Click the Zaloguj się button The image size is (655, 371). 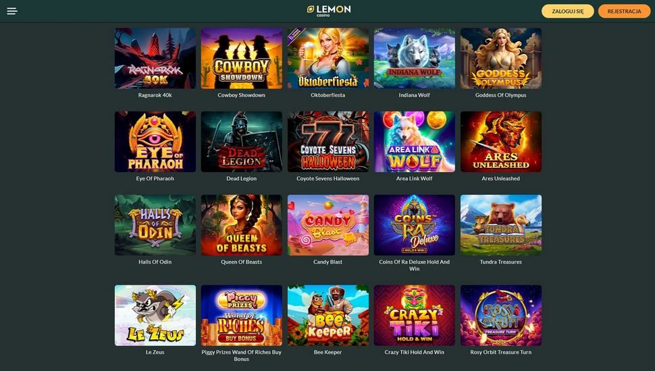[x=568, y=11]
